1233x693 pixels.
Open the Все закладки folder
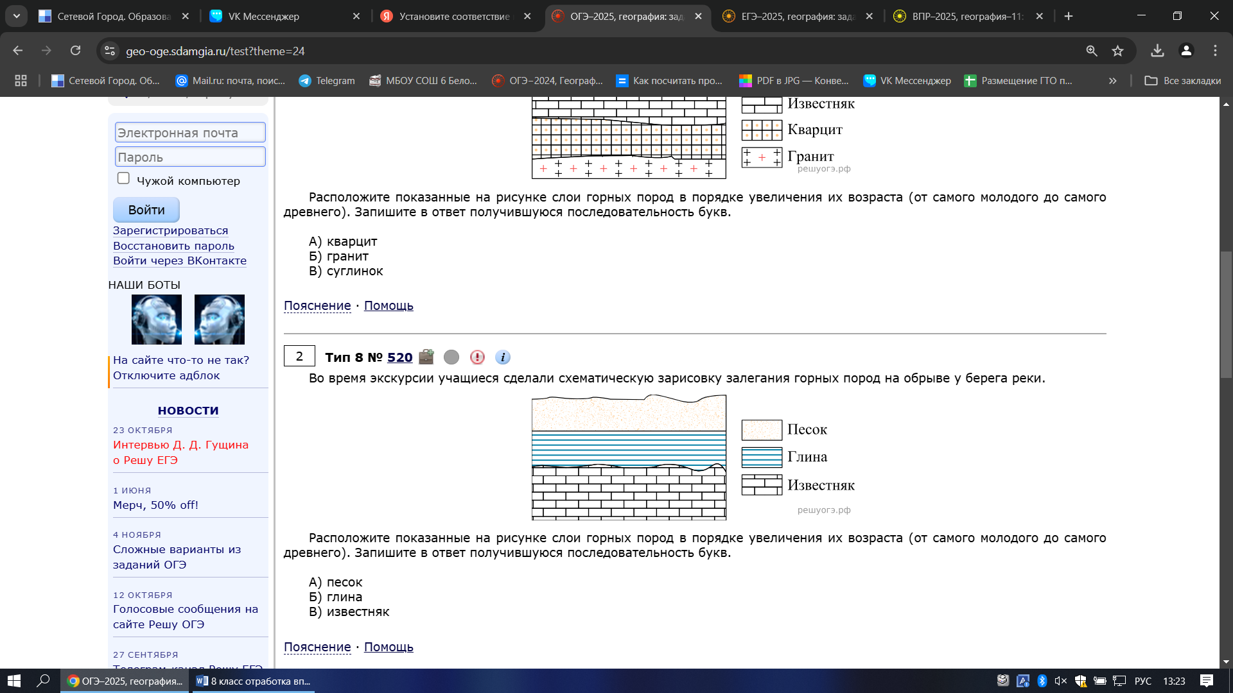tap(1183, 80)
